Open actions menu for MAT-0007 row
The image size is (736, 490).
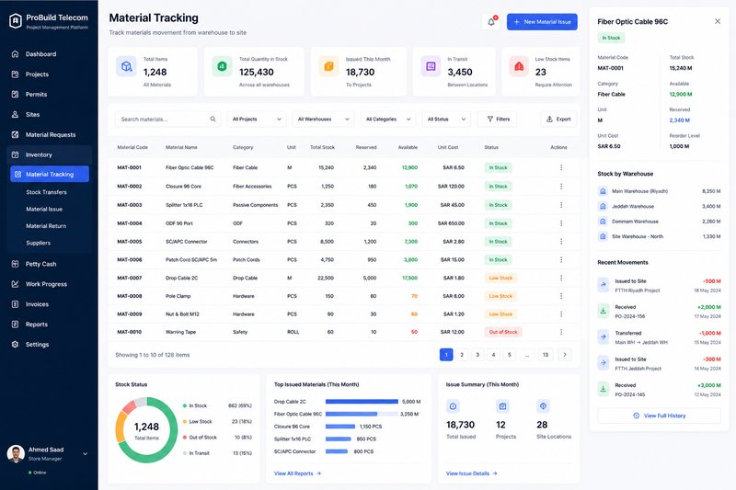click(561, 278)
